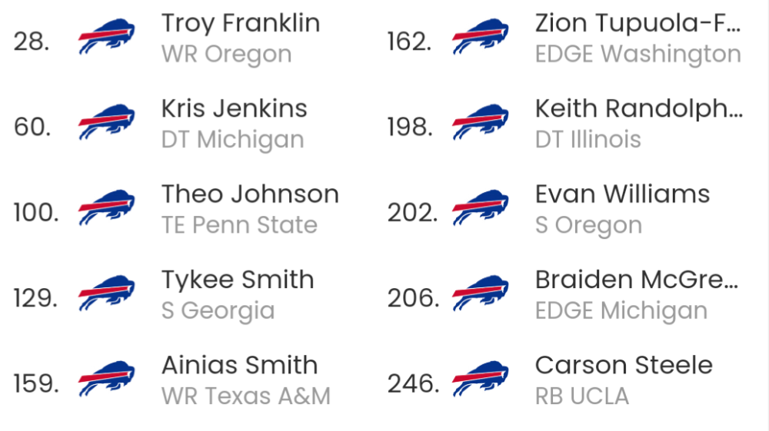Click the Bills logo beside pick 28

tap(106, 36)
